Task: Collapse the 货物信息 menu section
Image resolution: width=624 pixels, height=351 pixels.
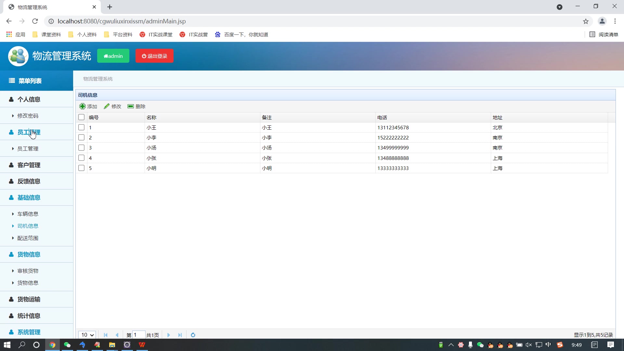Action: [36, 254]
